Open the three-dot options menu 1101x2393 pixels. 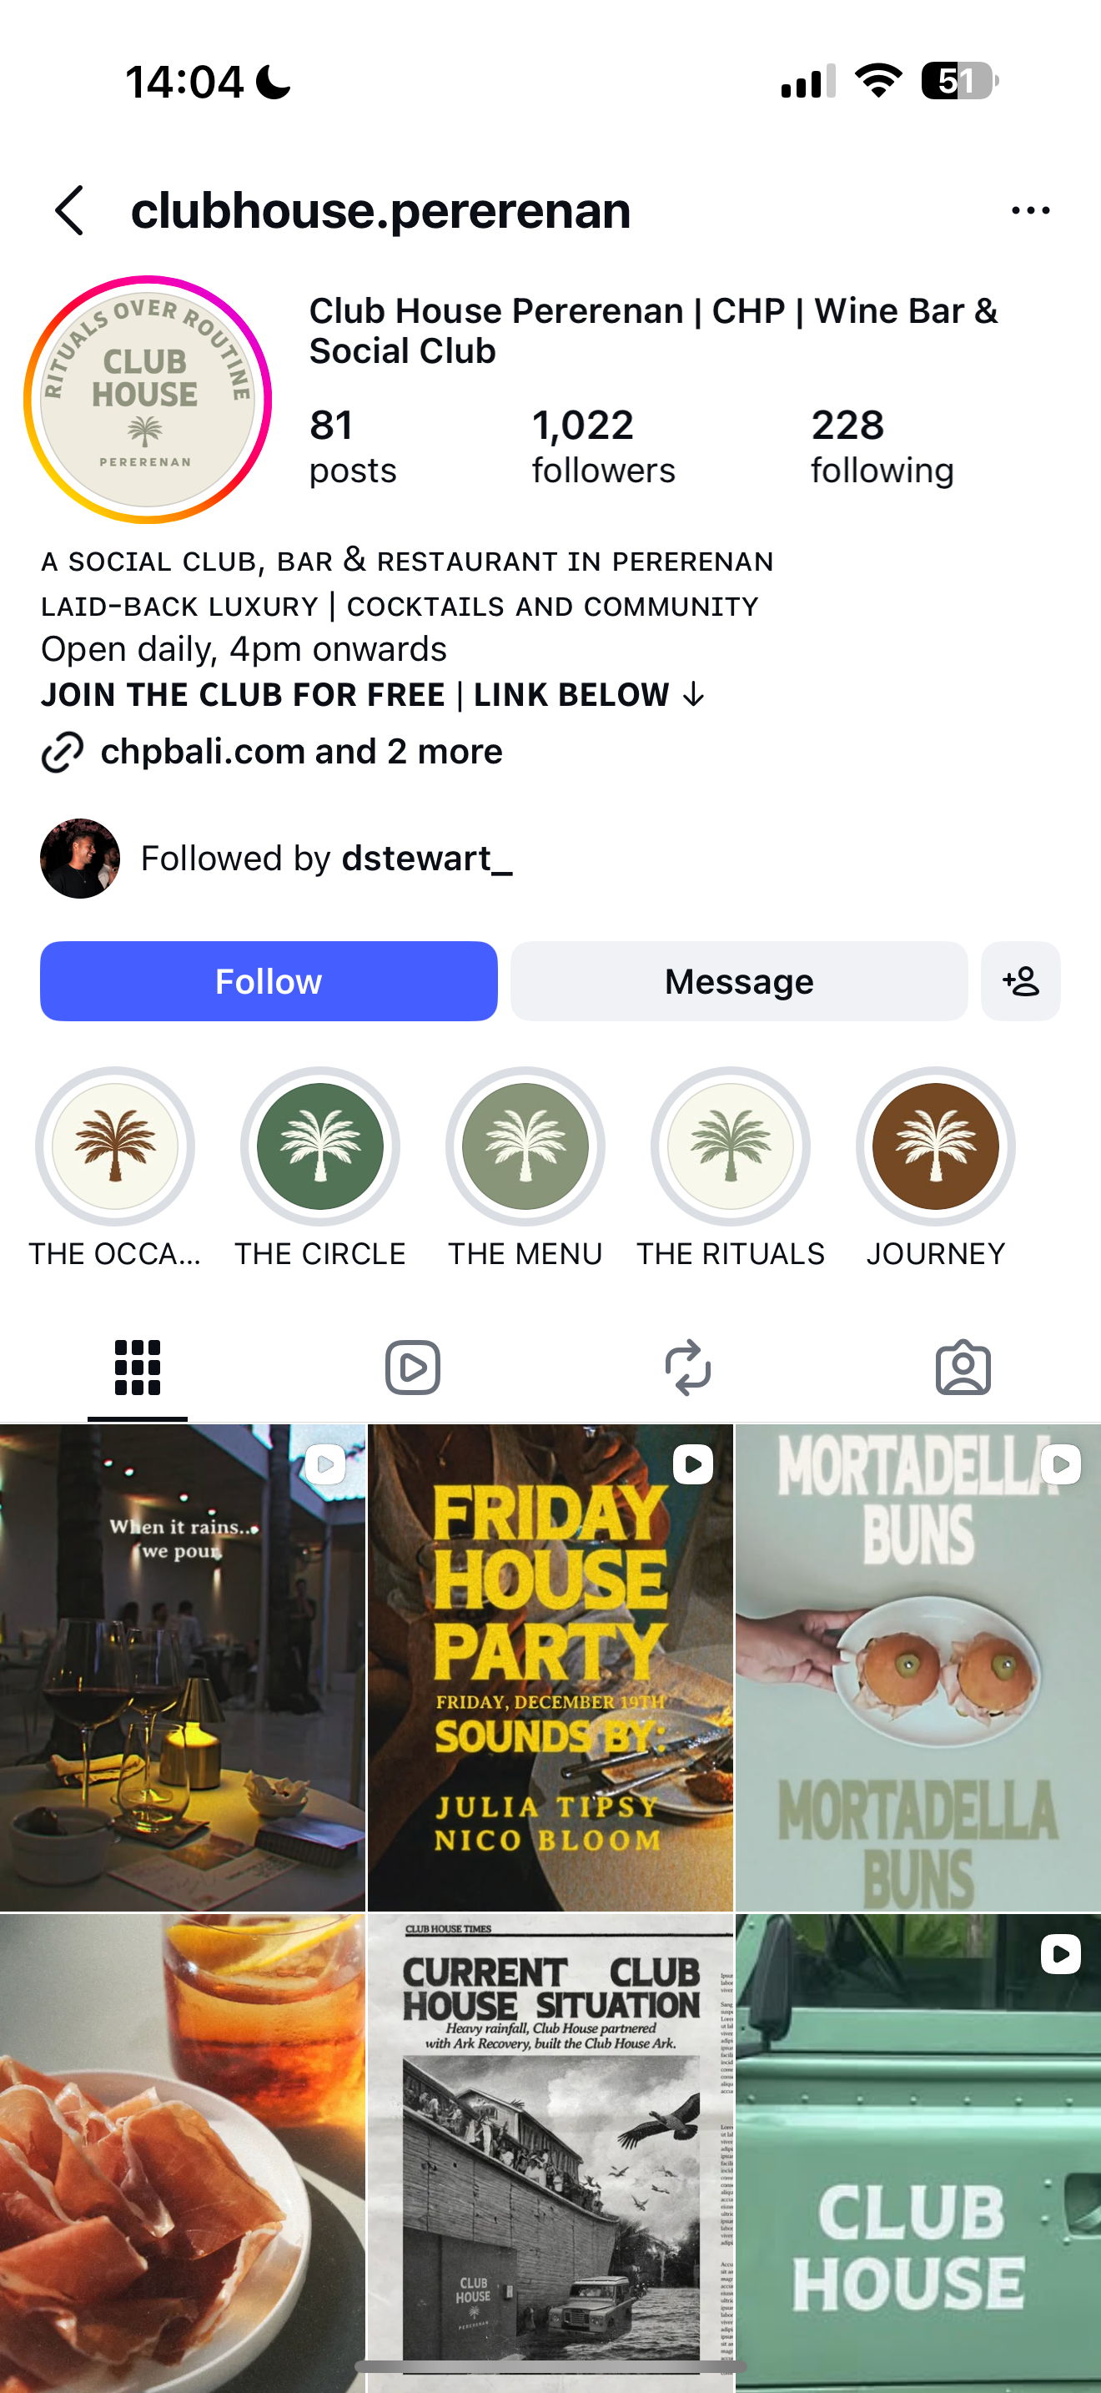point(1030,211)
